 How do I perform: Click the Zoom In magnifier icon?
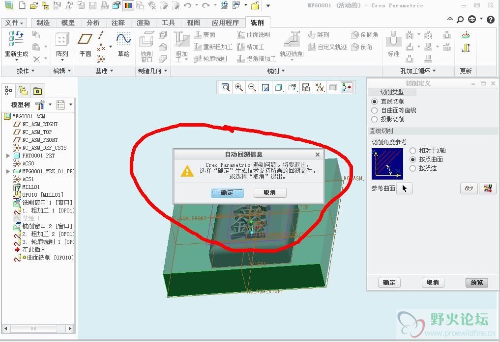[x=239, y=87]
